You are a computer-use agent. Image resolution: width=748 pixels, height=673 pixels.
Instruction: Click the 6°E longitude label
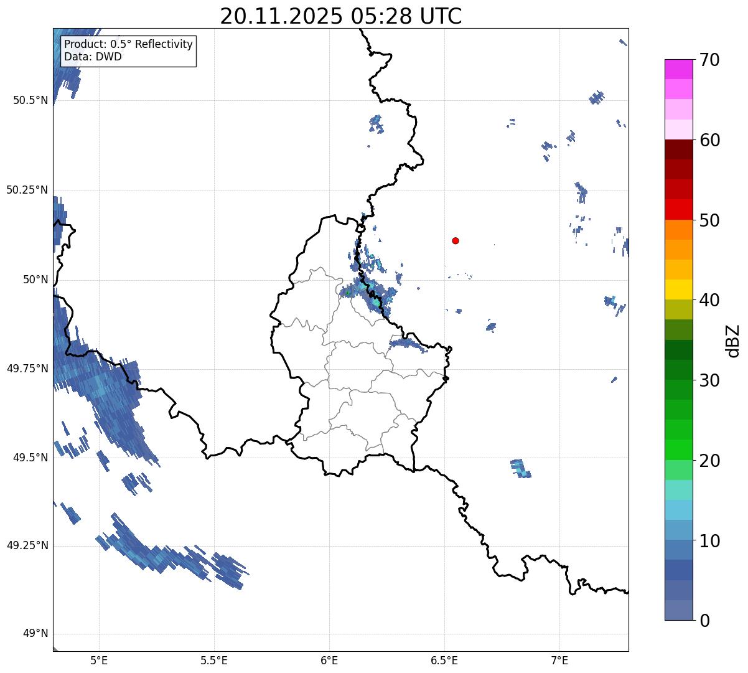(329, 660)
